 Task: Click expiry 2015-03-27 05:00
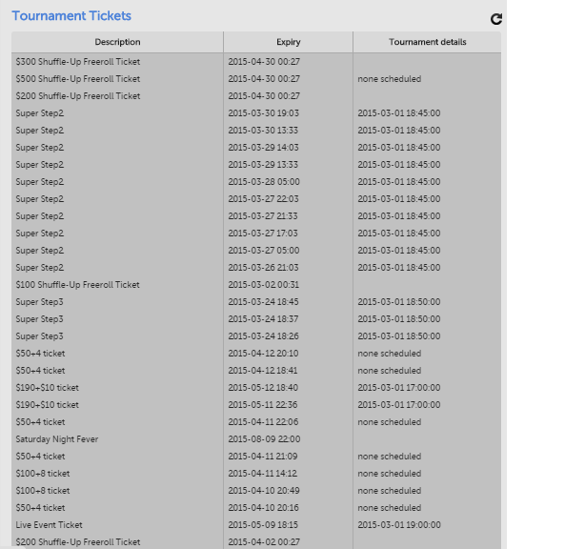point(264,251)
